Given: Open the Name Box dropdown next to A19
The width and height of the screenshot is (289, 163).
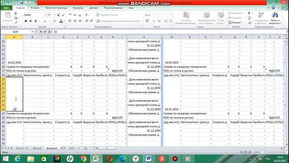Looking at the screenshot, I should coord(32,32).
